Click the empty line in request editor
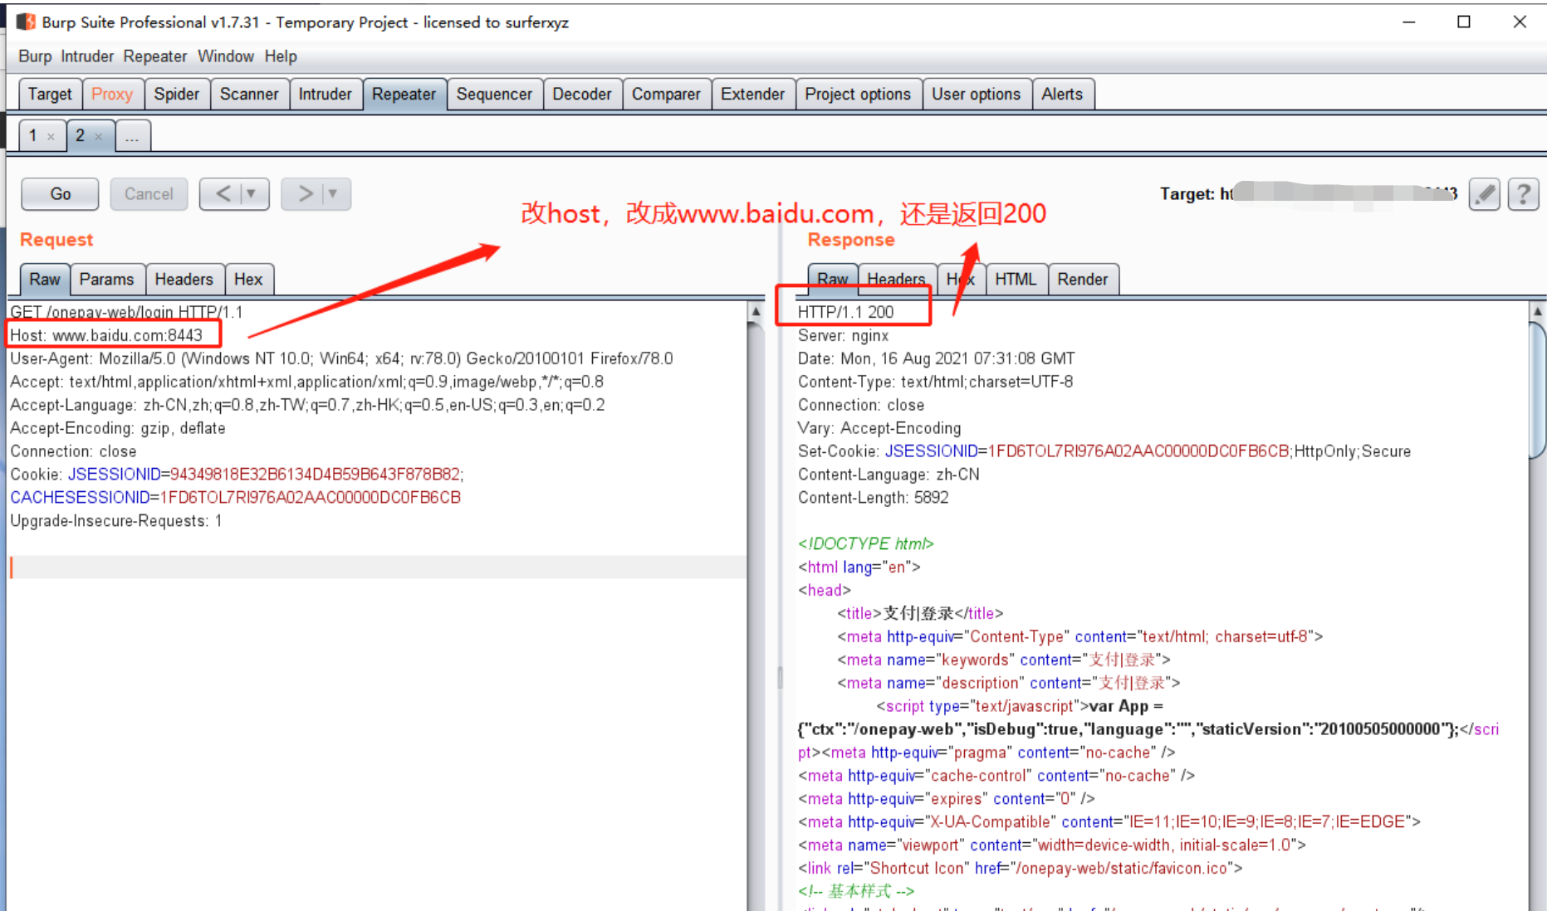Screen dimensions: 1547x911 (x=378, y=568)
